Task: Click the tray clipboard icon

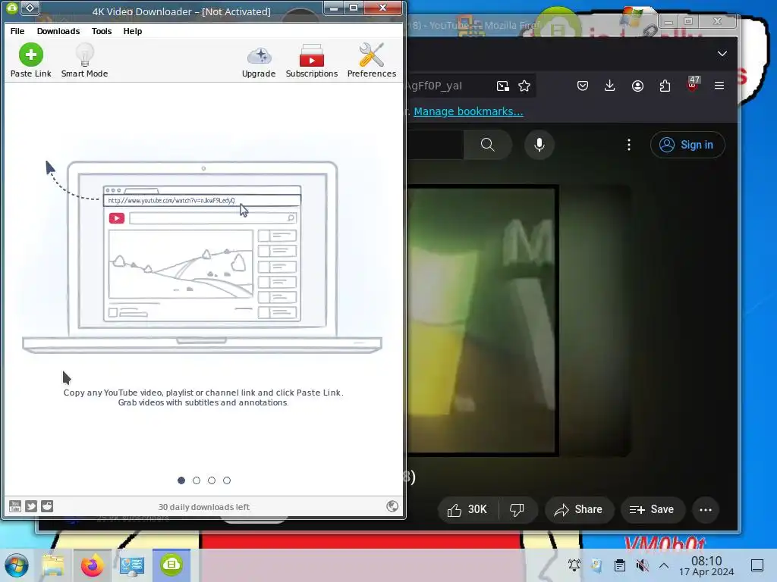Action: pos(619,565)
